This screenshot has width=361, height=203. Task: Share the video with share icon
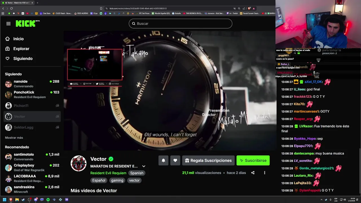pyautogui.click(x=253, y=173)
